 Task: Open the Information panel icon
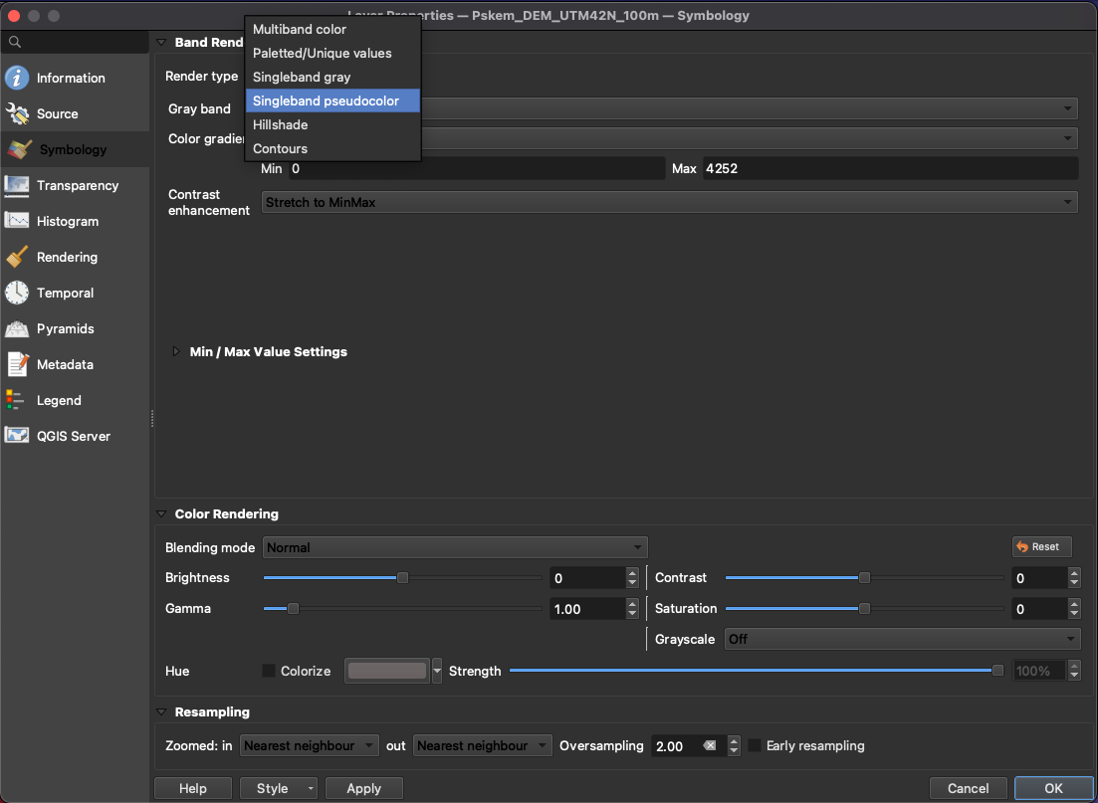click(x=17, y=78)
